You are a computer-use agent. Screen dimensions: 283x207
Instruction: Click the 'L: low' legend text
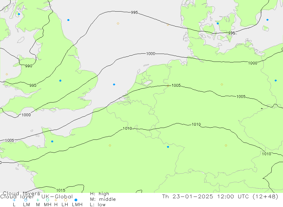98,205
